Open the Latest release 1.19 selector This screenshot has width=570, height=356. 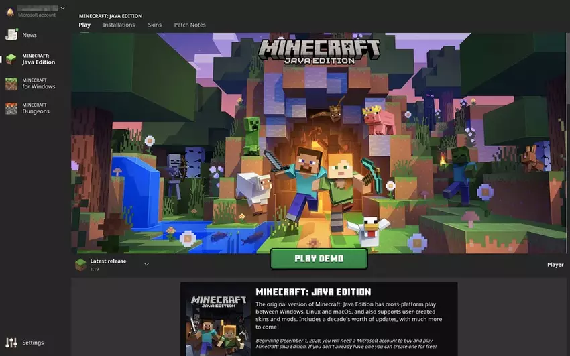(x=108, y=264)
